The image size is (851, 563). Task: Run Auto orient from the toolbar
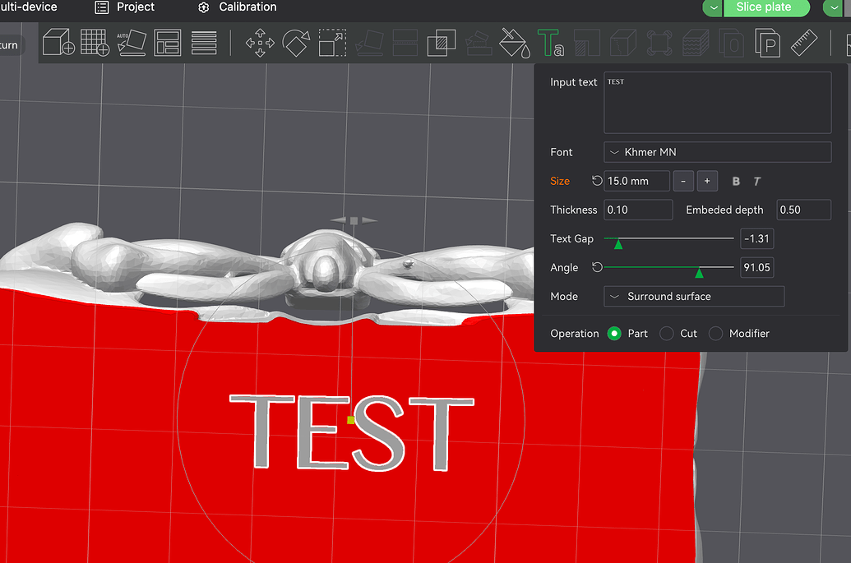click(x=132, y=42)
